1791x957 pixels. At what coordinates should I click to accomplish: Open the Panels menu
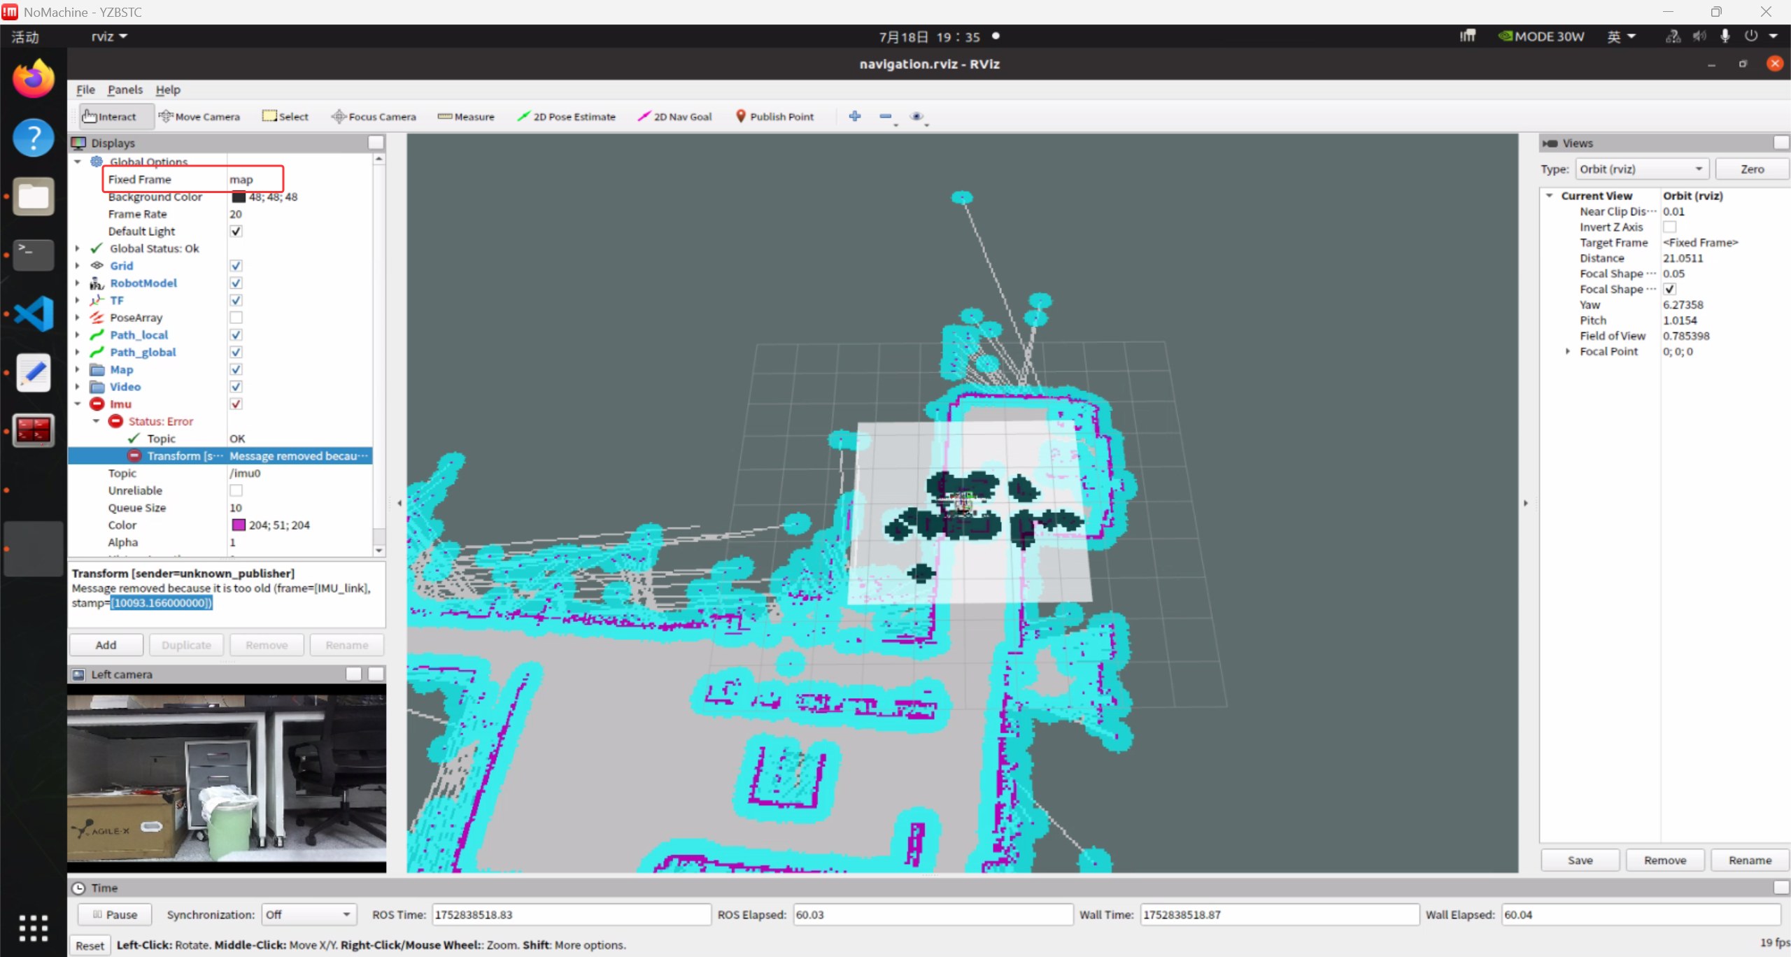(x=125, y=90)
